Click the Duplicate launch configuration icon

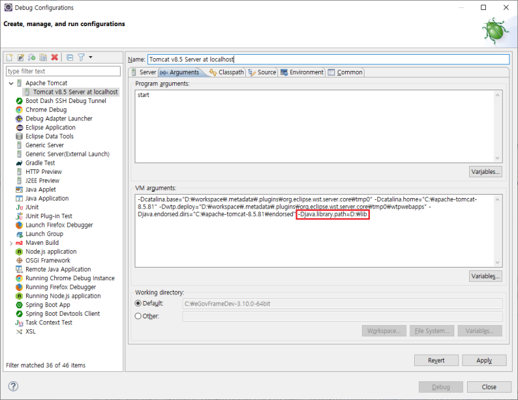point(43,58)
